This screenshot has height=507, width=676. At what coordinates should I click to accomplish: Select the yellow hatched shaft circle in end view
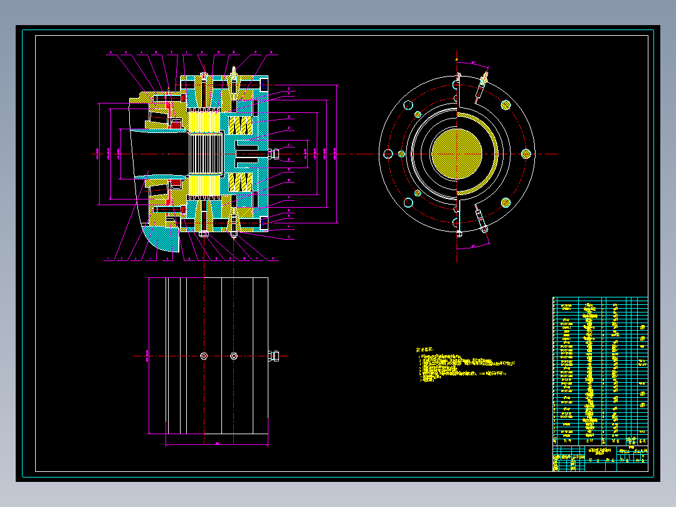457,154
